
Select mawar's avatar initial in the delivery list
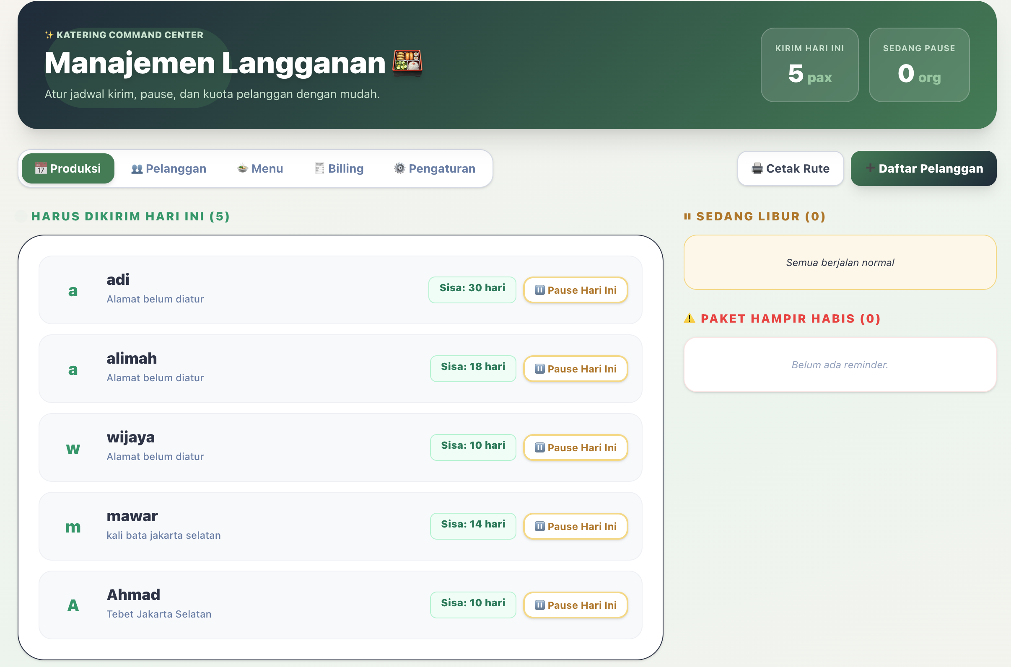pyautogui.click(x=73, y=526)
